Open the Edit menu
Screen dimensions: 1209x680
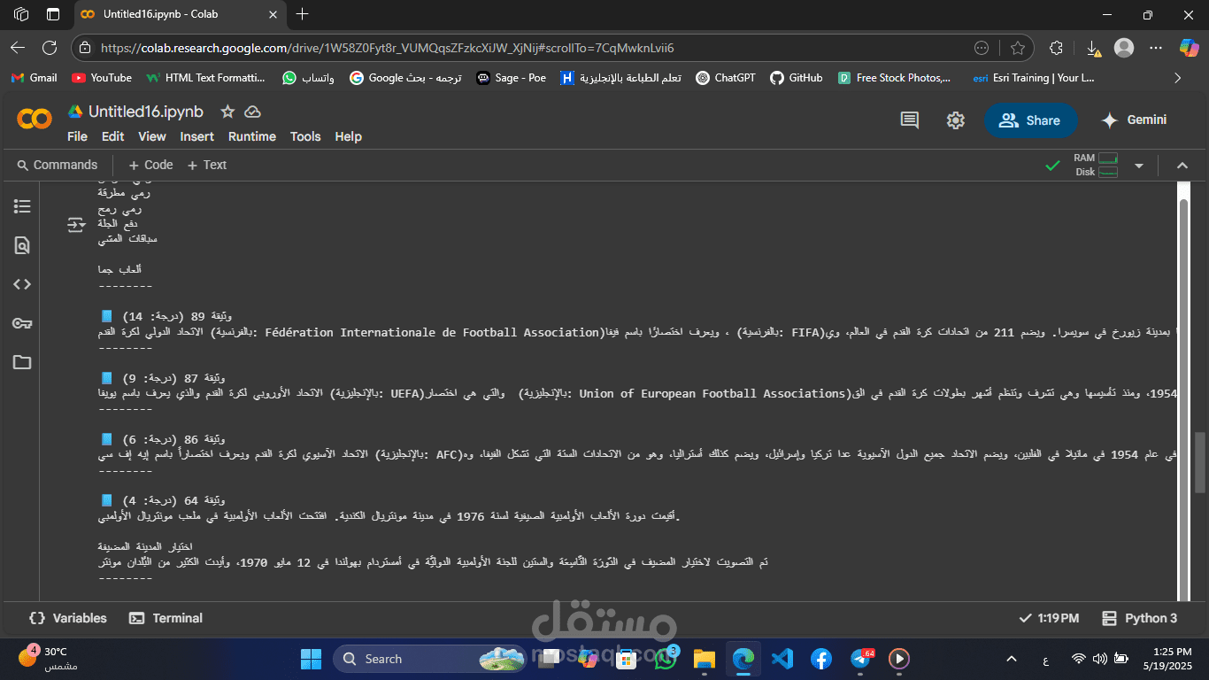click(112, 136)
